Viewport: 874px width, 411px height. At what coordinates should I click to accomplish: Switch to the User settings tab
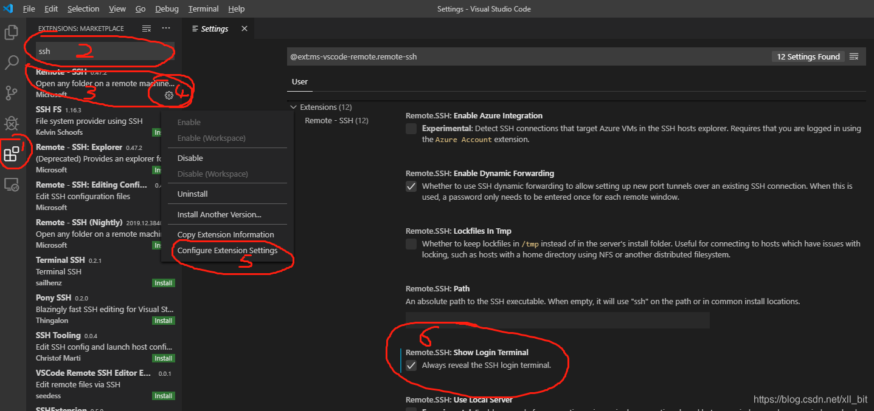tap(300, 82)
